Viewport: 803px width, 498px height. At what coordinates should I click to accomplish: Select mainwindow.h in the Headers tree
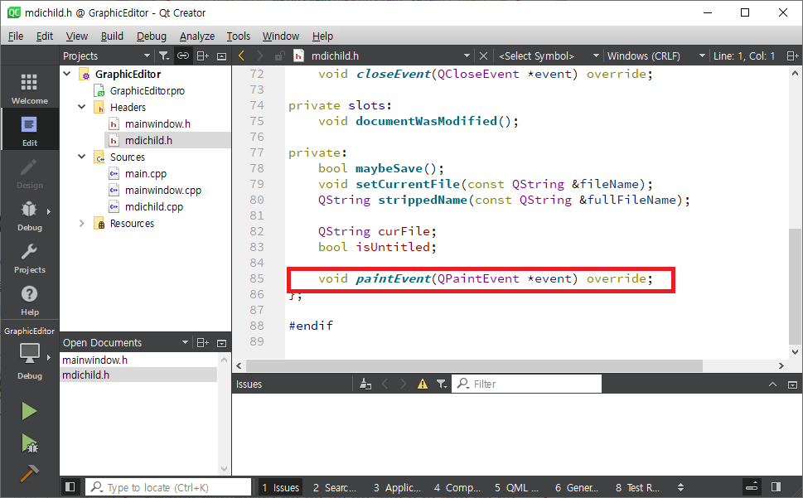pyautogui.click(x=157, y=123)
